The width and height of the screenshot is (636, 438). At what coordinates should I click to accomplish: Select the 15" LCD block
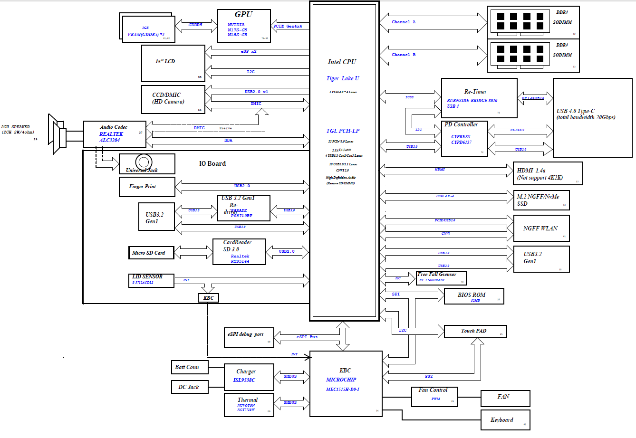pyautogui.click(x=173, y=63)
